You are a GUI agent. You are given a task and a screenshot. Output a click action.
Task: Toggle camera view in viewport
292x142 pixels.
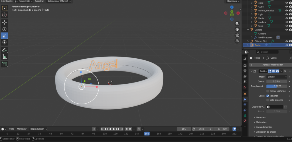pos(237,35)
